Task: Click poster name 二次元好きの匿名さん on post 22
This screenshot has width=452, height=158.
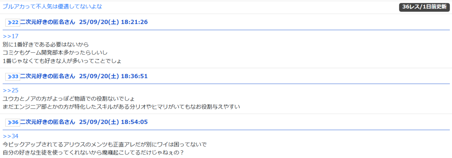Action: [47, 22]
